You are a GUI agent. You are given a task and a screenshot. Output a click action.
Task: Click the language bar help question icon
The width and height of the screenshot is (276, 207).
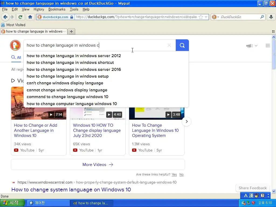click(262, 195)
